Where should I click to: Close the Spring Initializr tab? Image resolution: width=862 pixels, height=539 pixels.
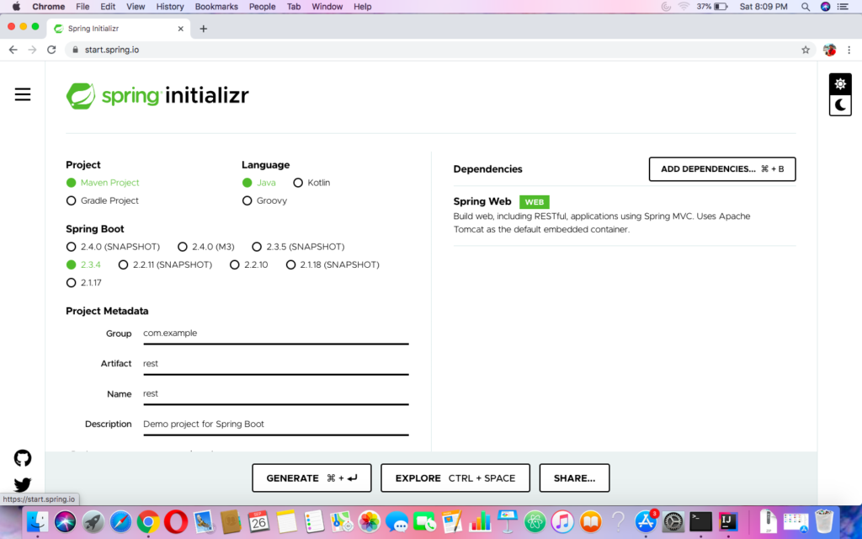(x=180, y=29)
